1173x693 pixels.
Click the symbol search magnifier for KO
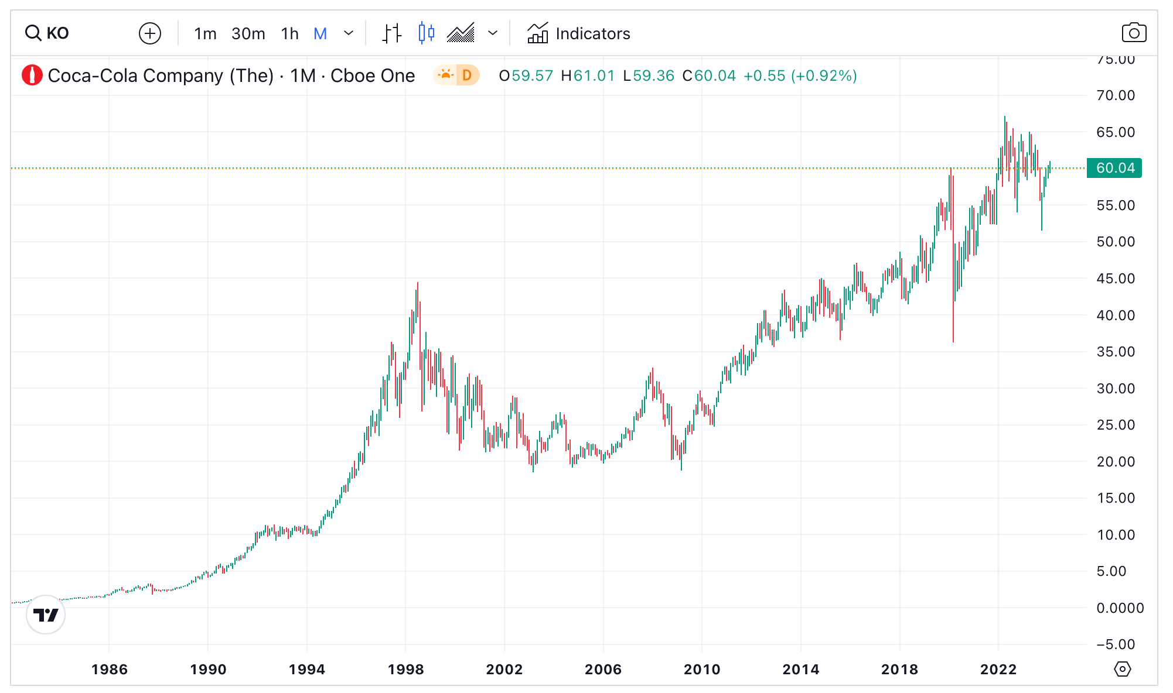32,33
